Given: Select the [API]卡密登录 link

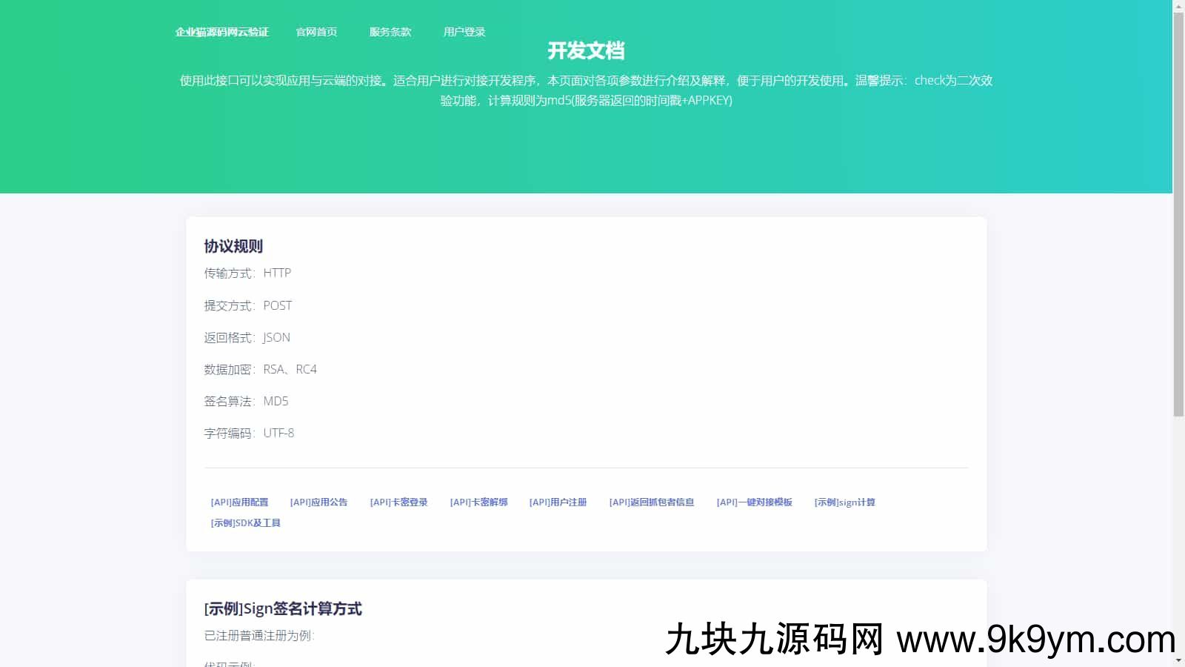Looking at the screenshot, I should click(398, 502).
